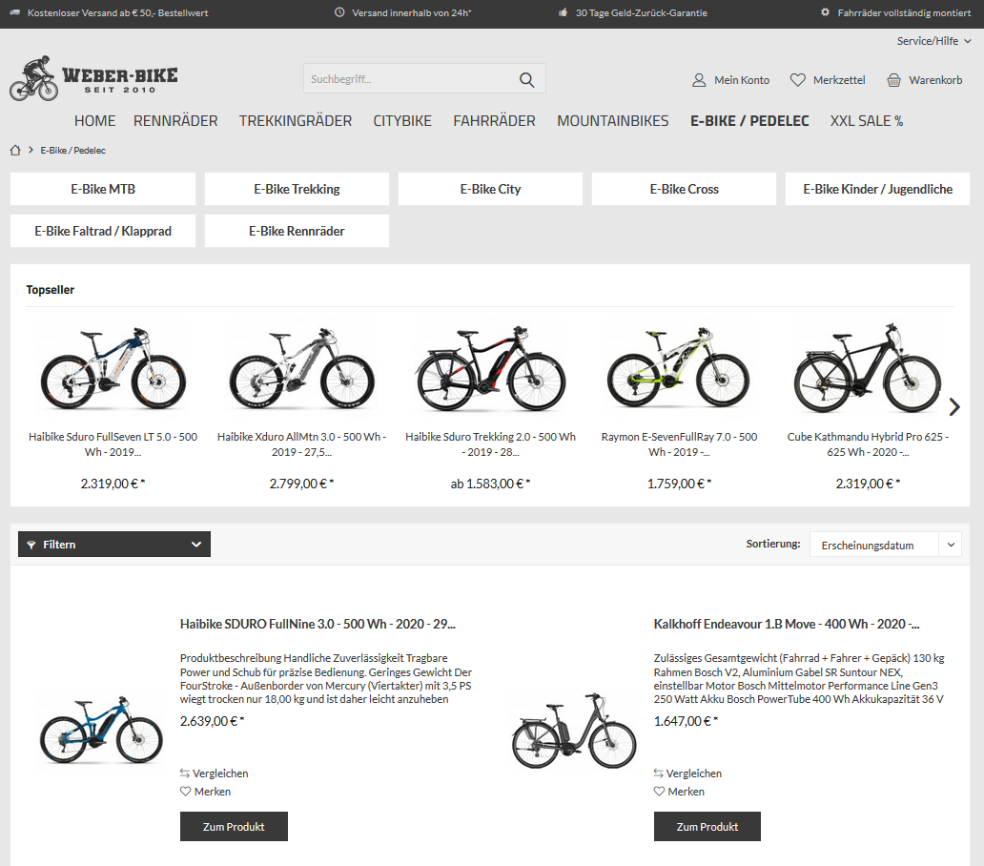Click truck icon beside free shipping notice
984x866 pixels.
point(15,12)
